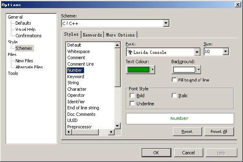Select Keyword in the styles list
The image size is (243, 162).
coord(76,77)
